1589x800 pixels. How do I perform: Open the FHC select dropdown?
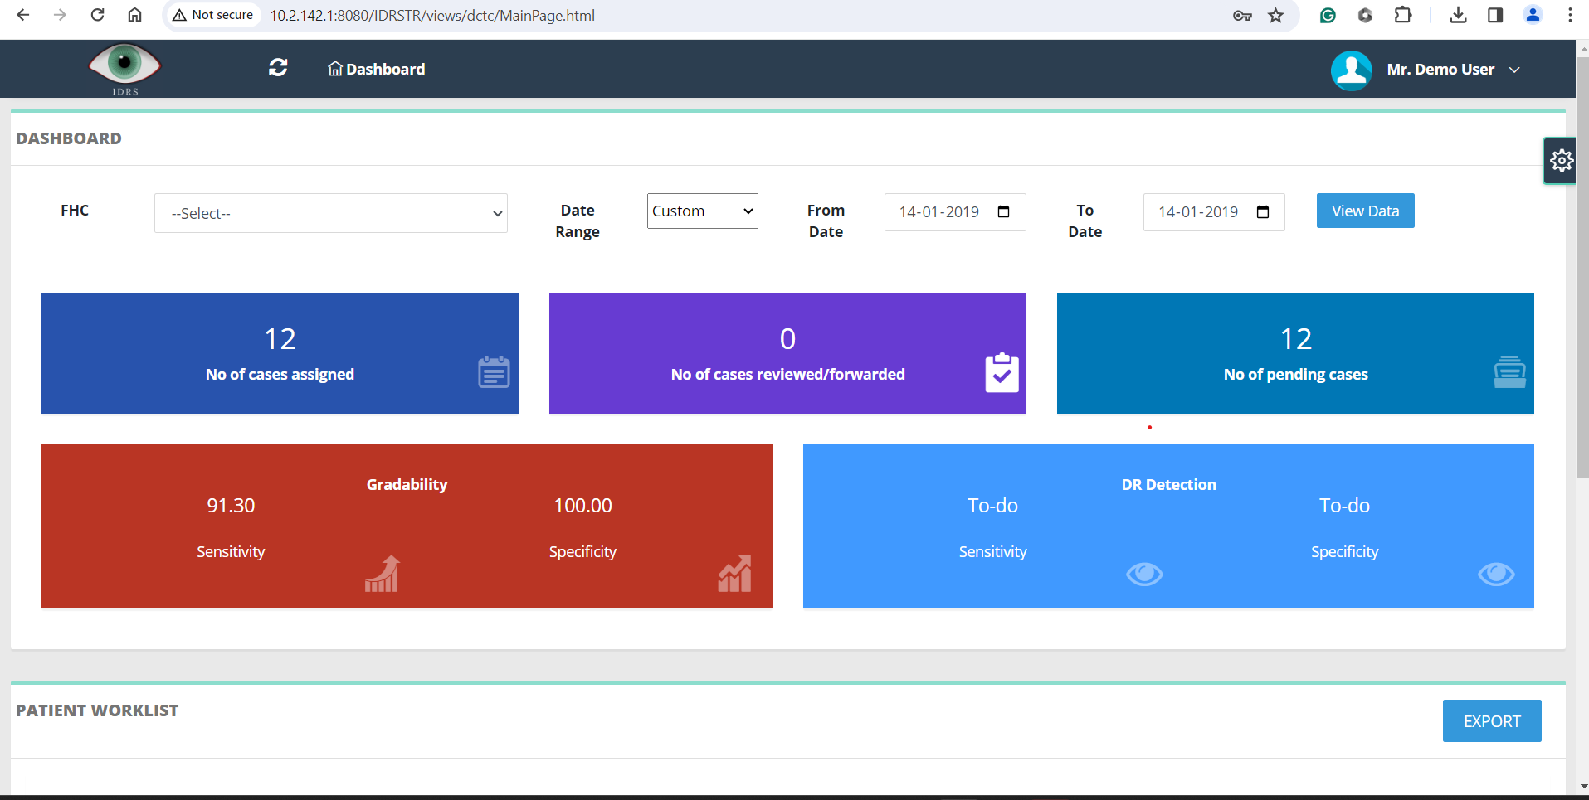331,213
